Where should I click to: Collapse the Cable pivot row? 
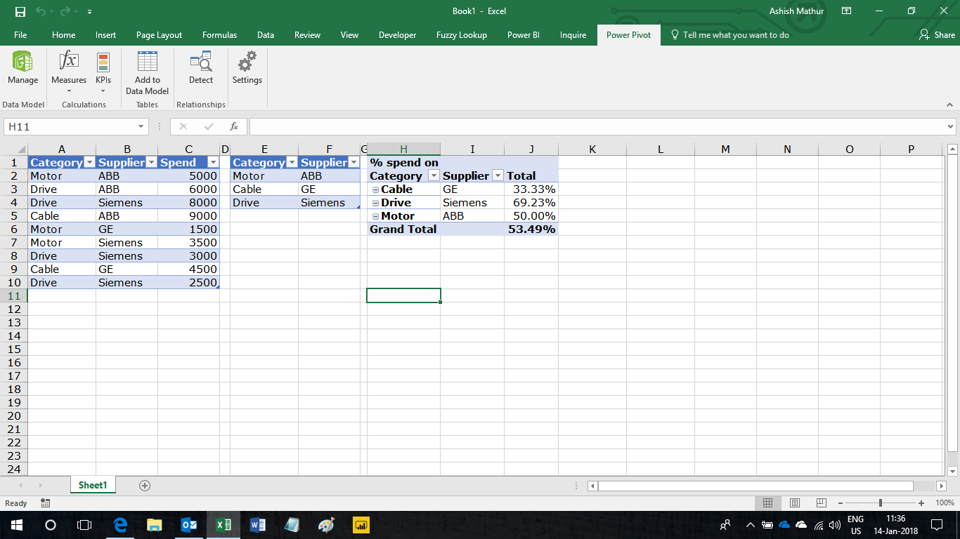coord(376,189)
